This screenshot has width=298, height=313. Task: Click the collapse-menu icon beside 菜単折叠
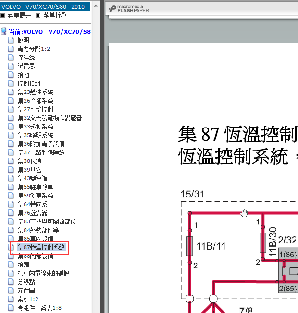pos(38,15)
